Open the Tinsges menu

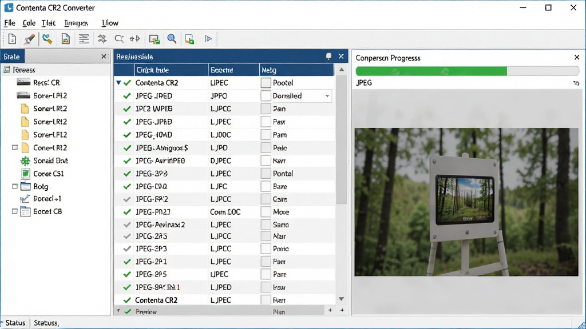76,23
